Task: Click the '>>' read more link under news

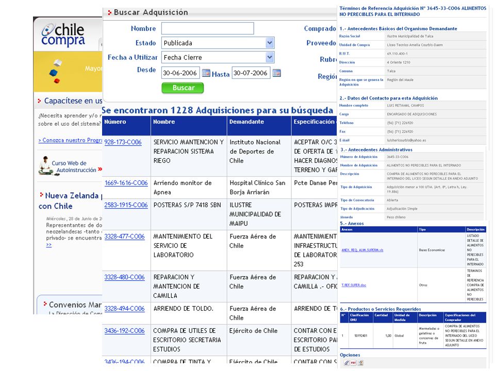Action: coord(48,245)
